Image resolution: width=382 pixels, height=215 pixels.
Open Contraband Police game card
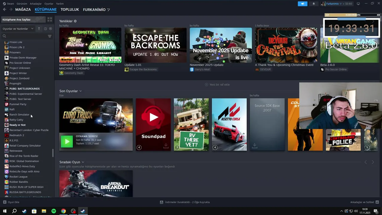[343, 140]
